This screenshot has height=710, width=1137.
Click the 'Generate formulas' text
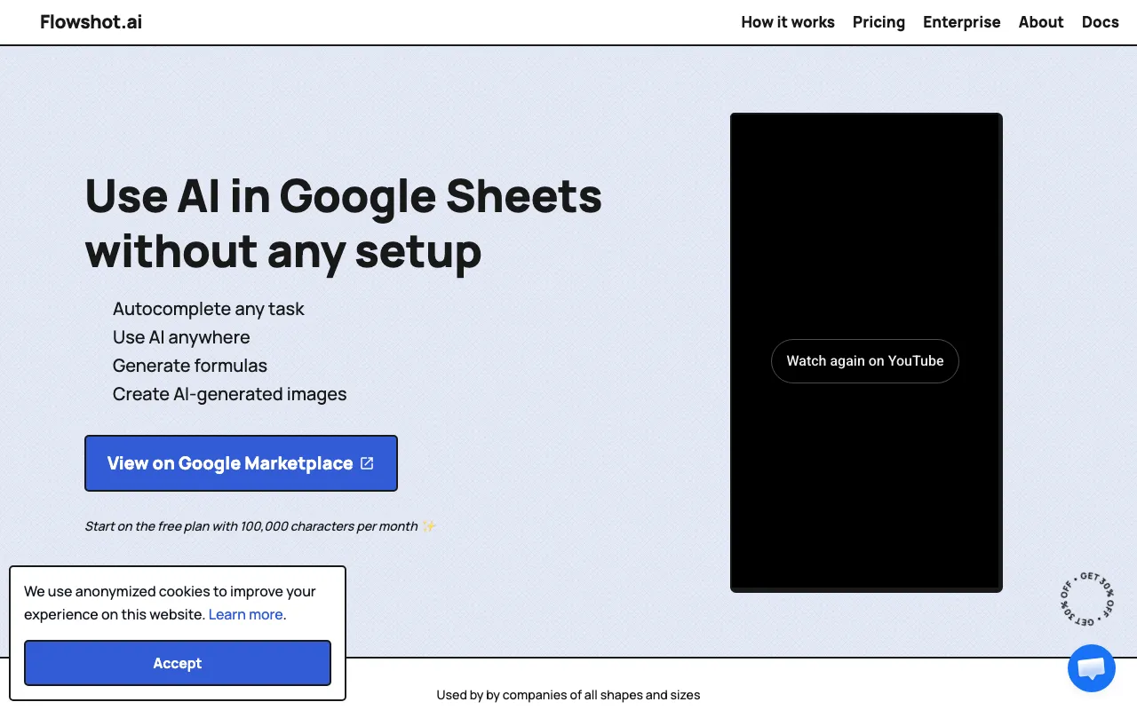190,366
